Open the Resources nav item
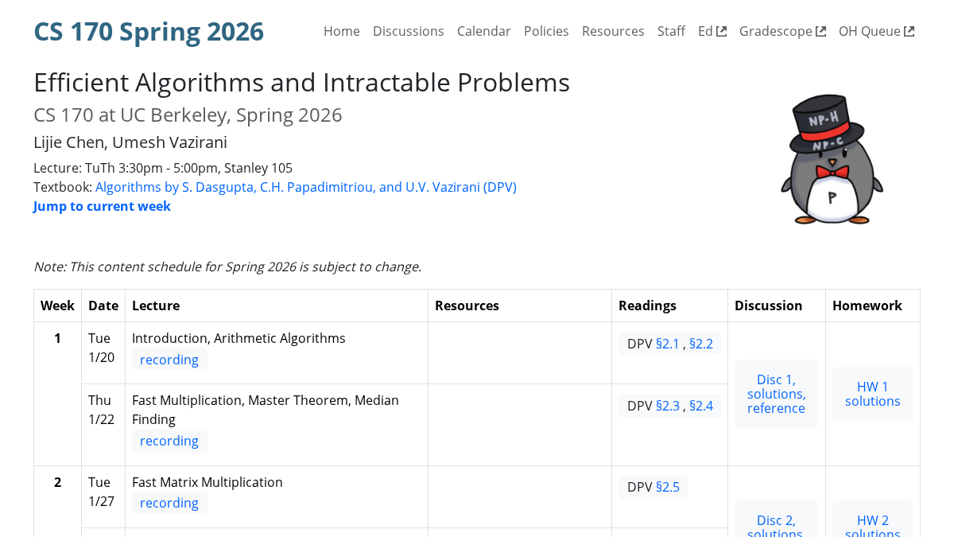The height and width of the screenshot is (537, 954). click(613, 31)
